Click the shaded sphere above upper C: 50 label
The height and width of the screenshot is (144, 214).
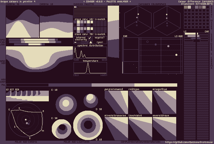(91, 101)
